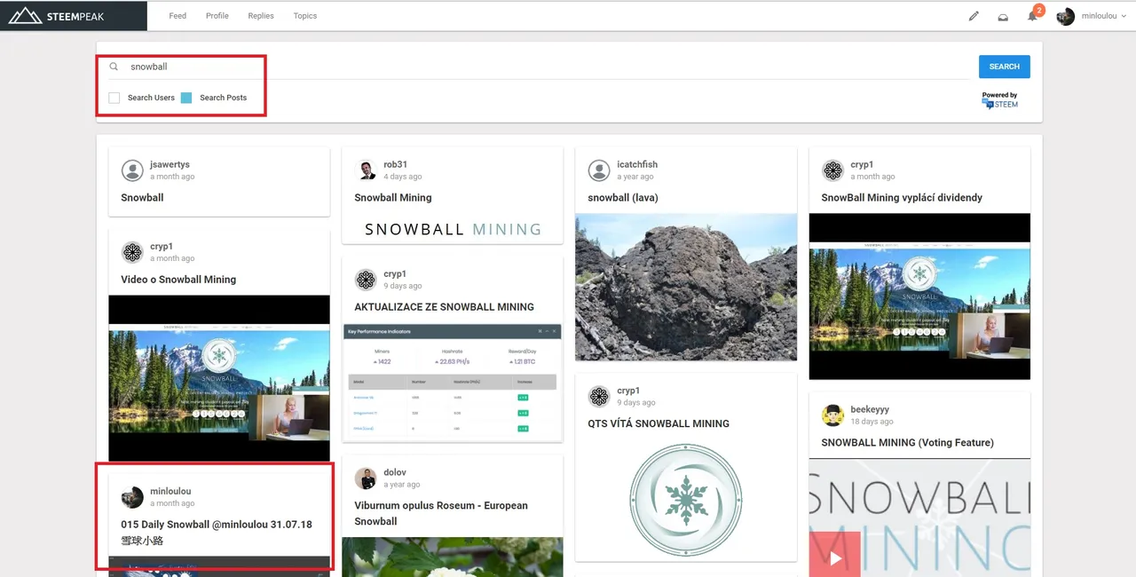Open the Snowball Mining post by rob31
The height and width of the screenshot is (577, 1136).
coord(393,198)
